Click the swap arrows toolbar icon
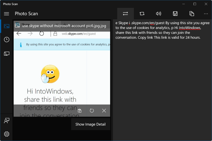Screen dimensions: 212x141 (125, 14)
